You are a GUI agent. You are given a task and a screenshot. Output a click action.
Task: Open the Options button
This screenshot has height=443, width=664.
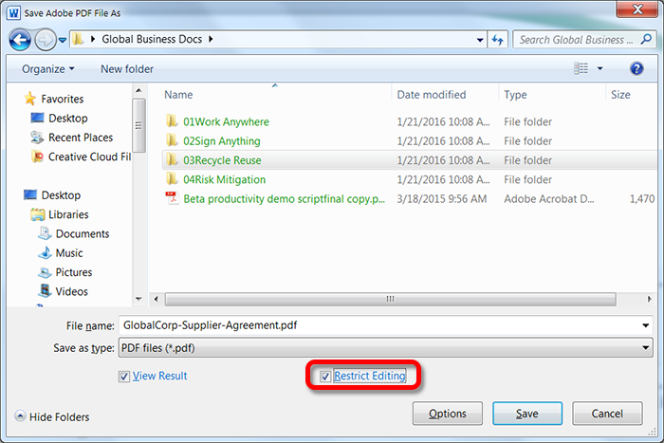tap(448, 414)
